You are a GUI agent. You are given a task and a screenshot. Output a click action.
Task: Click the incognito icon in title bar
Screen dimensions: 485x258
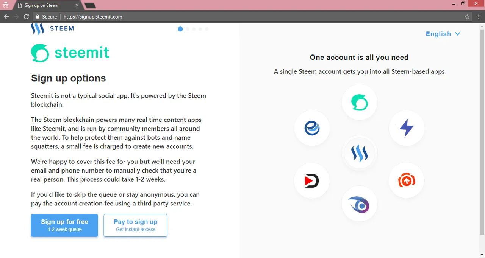[6, 5]
